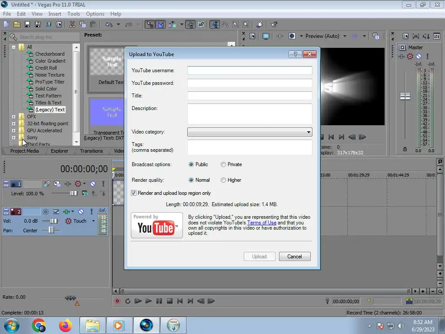Click Compositing Mode icon on track 1
Image resolution: width=445 pixels, height=334 pixels.
(85, 194)
